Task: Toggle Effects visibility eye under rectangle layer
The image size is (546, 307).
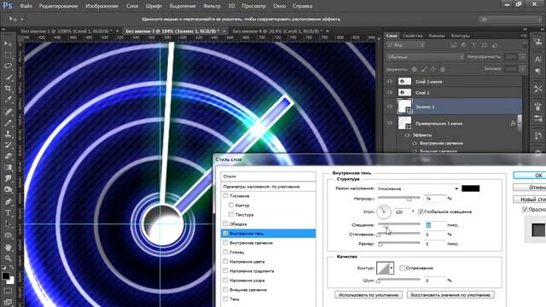Action: (x=407, y=135)
